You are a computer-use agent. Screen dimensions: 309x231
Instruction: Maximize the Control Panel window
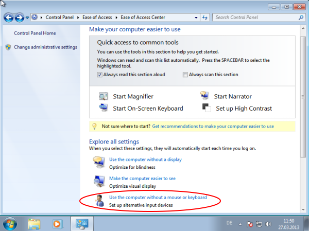point(286,7)
